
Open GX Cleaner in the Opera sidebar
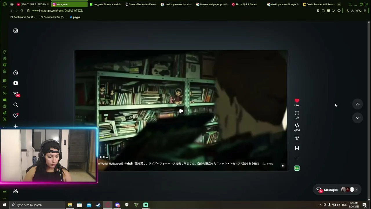pyautogui.click(x=5, y=59)
